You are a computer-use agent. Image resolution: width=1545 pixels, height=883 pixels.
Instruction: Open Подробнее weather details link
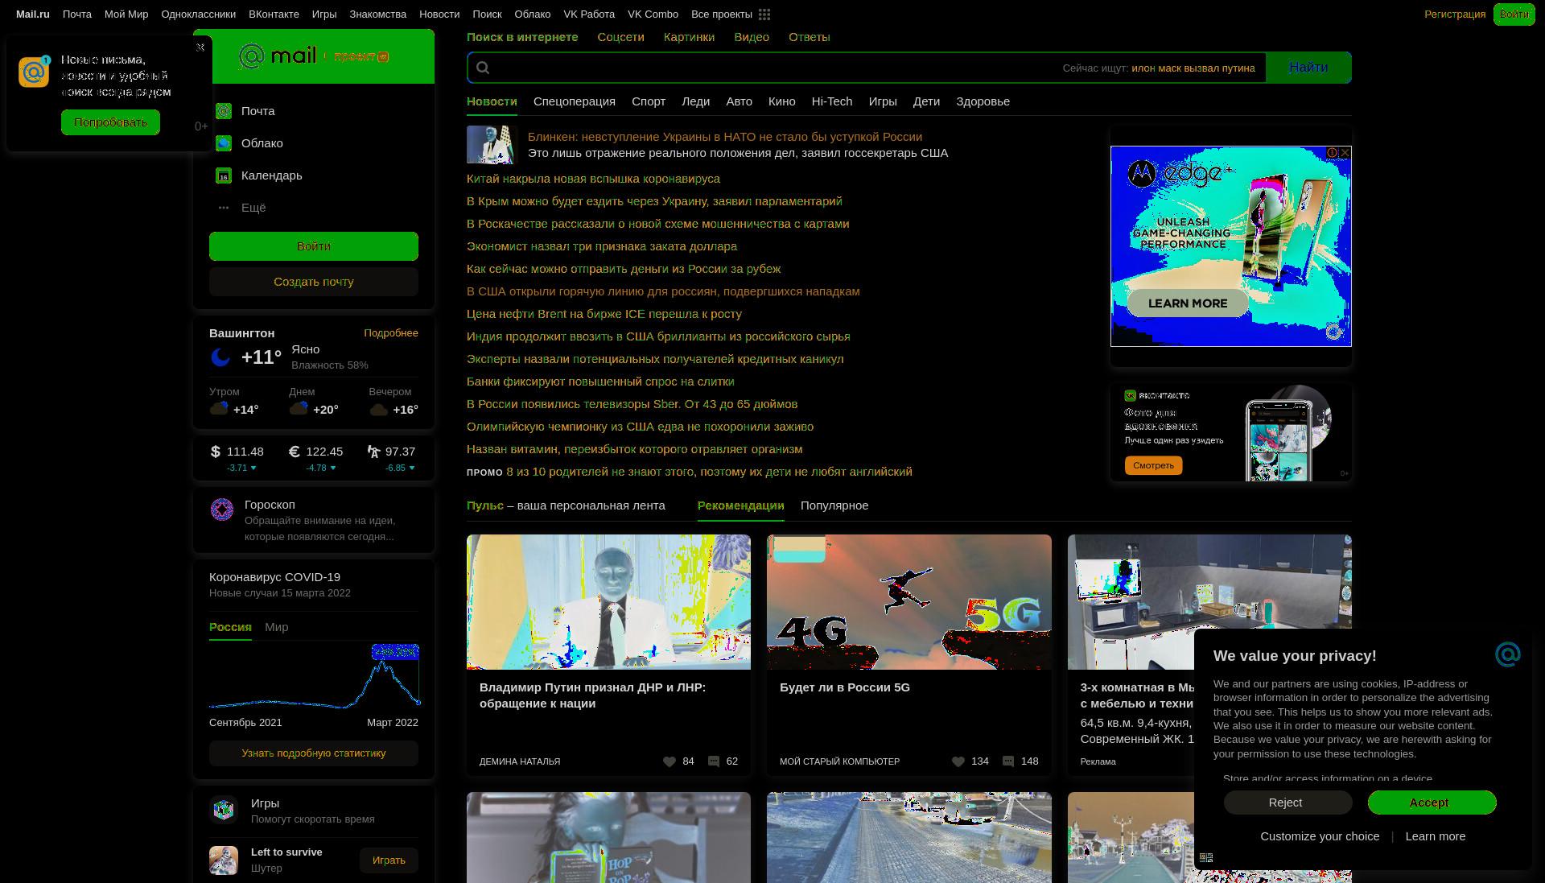coord(391,333)
